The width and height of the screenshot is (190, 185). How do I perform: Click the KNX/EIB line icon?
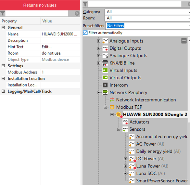point(105,63)
